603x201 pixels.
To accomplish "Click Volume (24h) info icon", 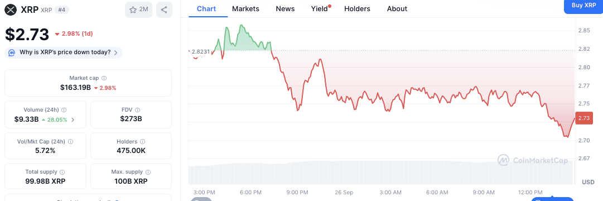I will tap(64, 110).
